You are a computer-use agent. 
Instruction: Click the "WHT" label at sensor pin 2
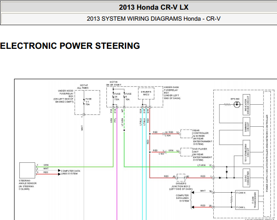click(x=46, y=169)
